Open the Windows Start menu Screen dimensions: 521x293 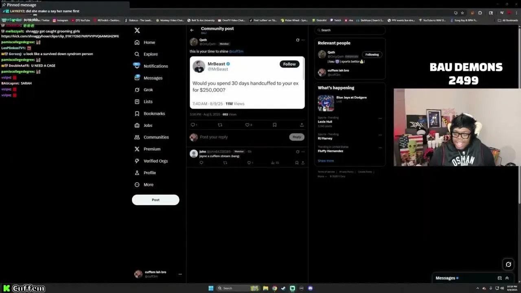(x=211, y=289)
